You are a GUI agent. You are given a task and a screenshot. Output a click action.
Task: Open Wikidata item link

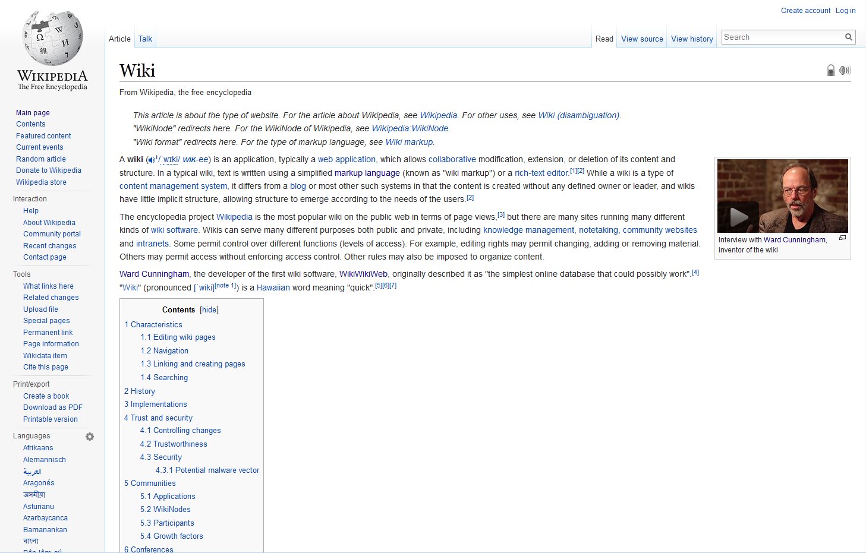(x=45, y=356)
